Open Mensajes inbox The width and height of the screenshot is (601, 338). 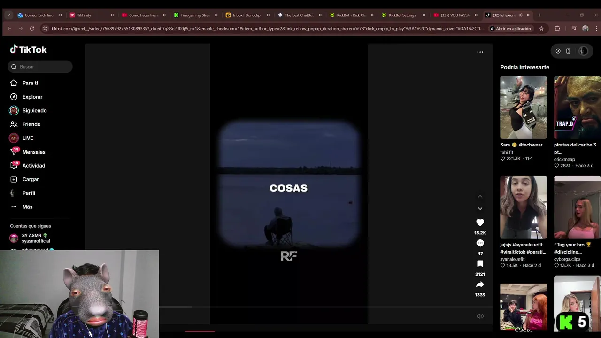(x=34, y=152)
